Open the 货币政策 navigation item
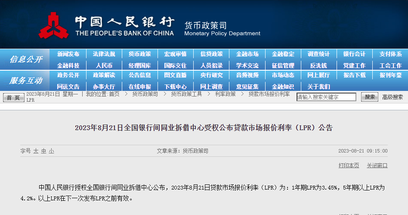This screenshot has width=408, height=215. click(140, 54)
